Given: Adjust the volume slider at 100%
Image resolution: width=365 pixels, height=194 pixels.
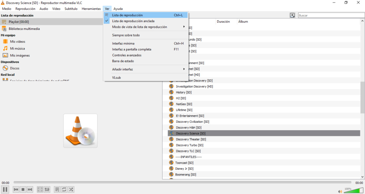Looking at the screenshot, I should click(x=353, y=190).
